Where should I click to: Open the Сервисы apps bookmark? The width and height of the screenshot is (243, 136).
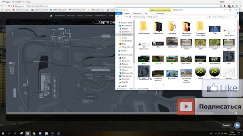(x=6, y=10)
